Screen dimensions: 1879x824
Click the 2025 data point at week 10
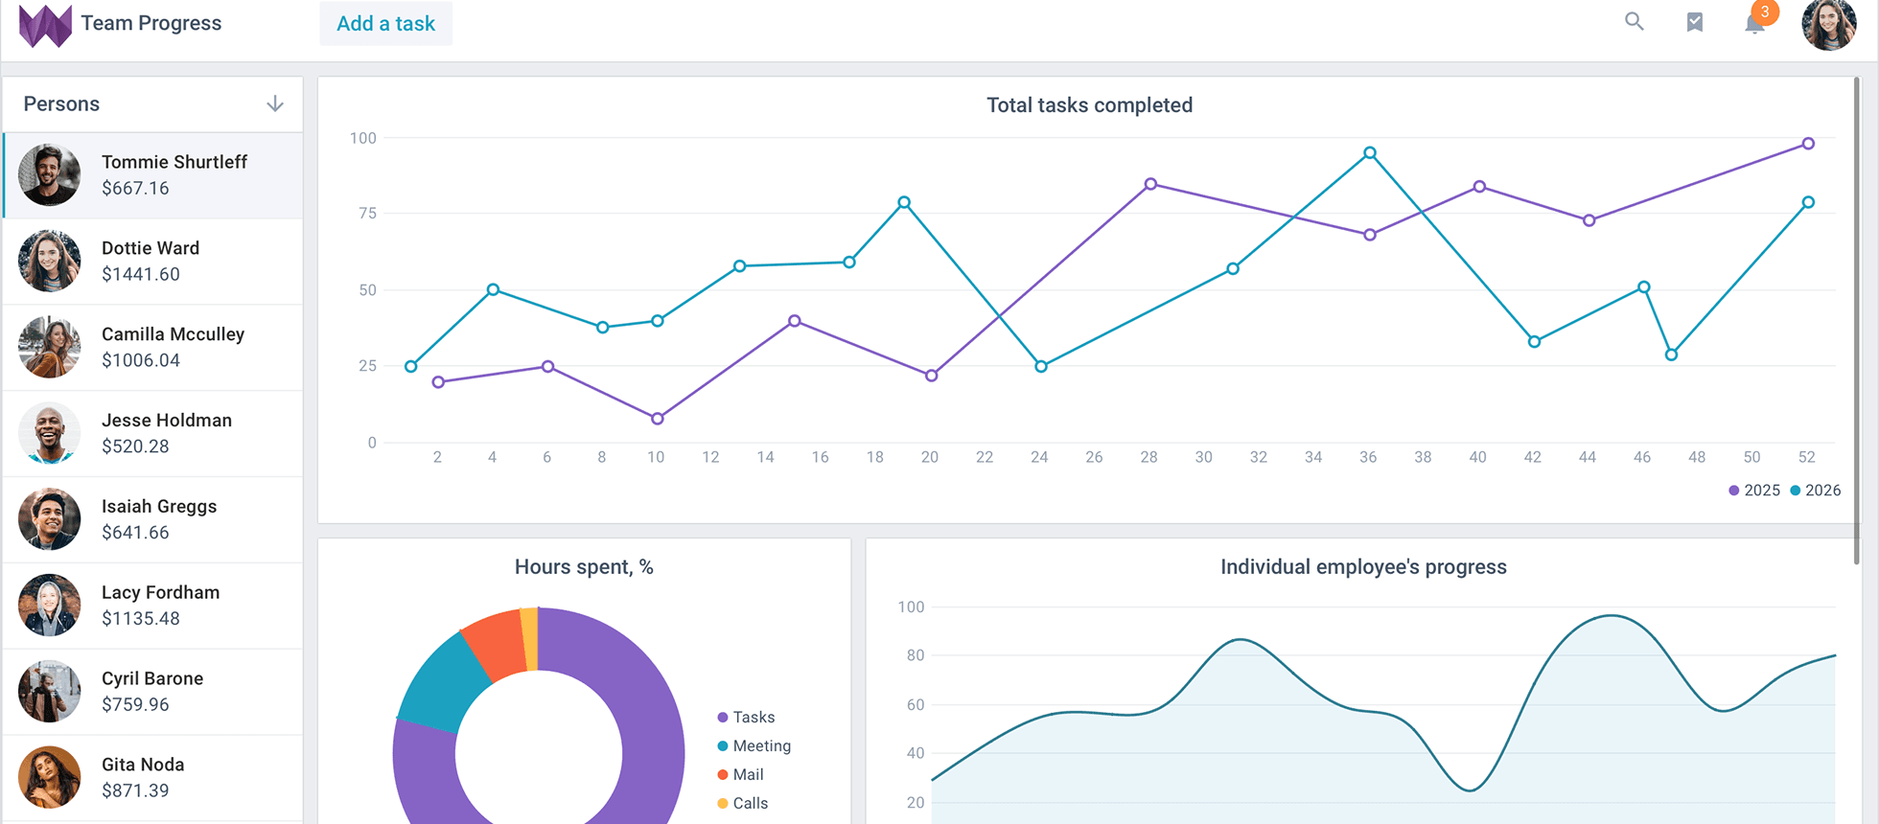[x=657, y=419]
